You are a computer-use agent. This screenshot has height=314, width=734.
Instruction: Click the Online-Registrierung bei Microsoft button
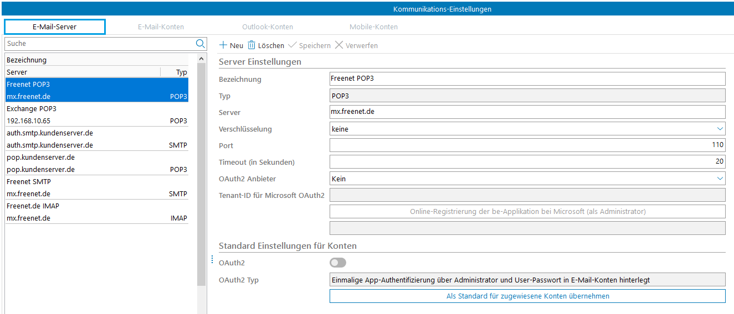pyautogui.click(x=527, y=211)
